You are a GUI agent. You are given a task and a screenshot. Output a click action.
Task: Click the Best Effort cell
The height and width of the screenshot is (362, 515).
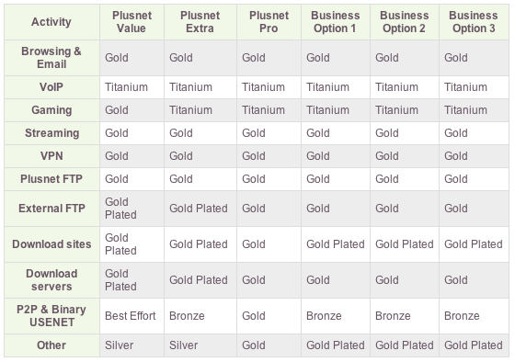point(132,316)
